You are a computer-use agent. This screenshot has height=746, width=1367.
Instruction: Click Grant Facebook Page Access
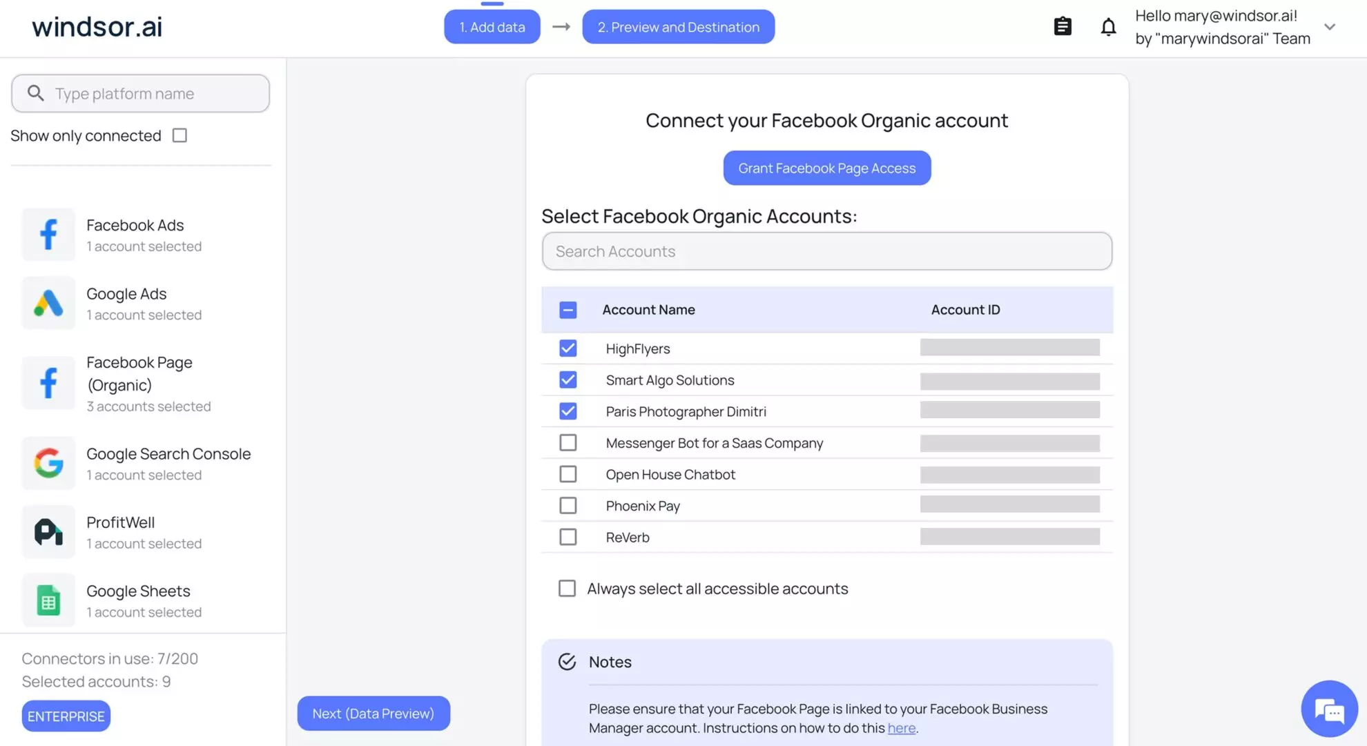coord(826,168)
